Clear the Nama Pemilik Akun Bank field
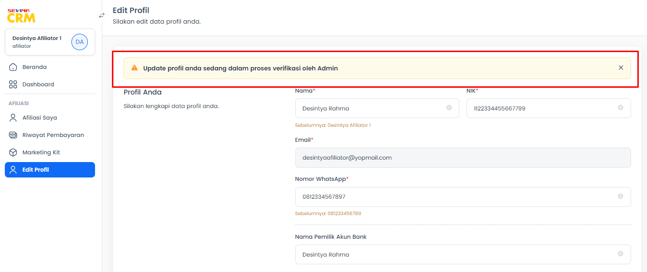This screenshot has width=647, height=272. (x=620, y=254)
